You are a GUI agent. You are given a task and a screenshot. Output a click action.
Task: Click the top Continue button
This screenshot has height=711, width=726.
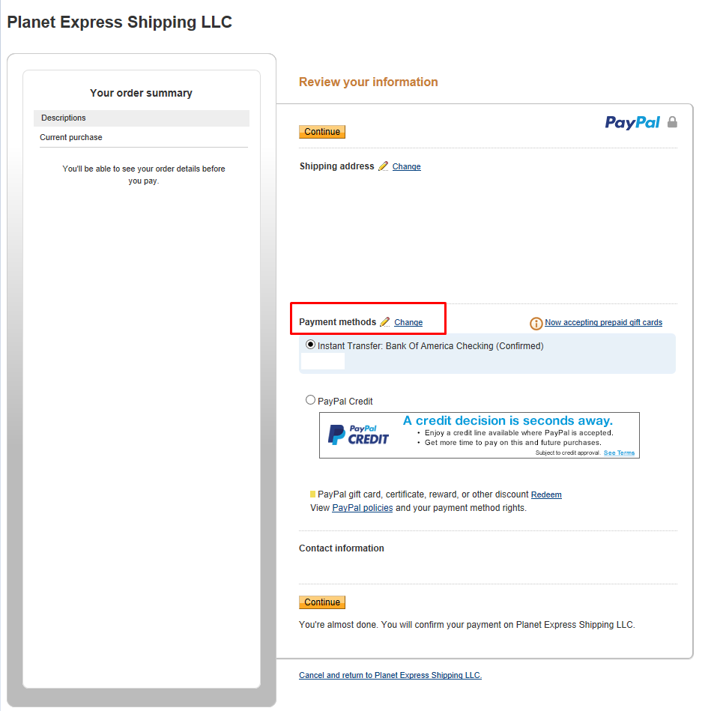(322, 132)
